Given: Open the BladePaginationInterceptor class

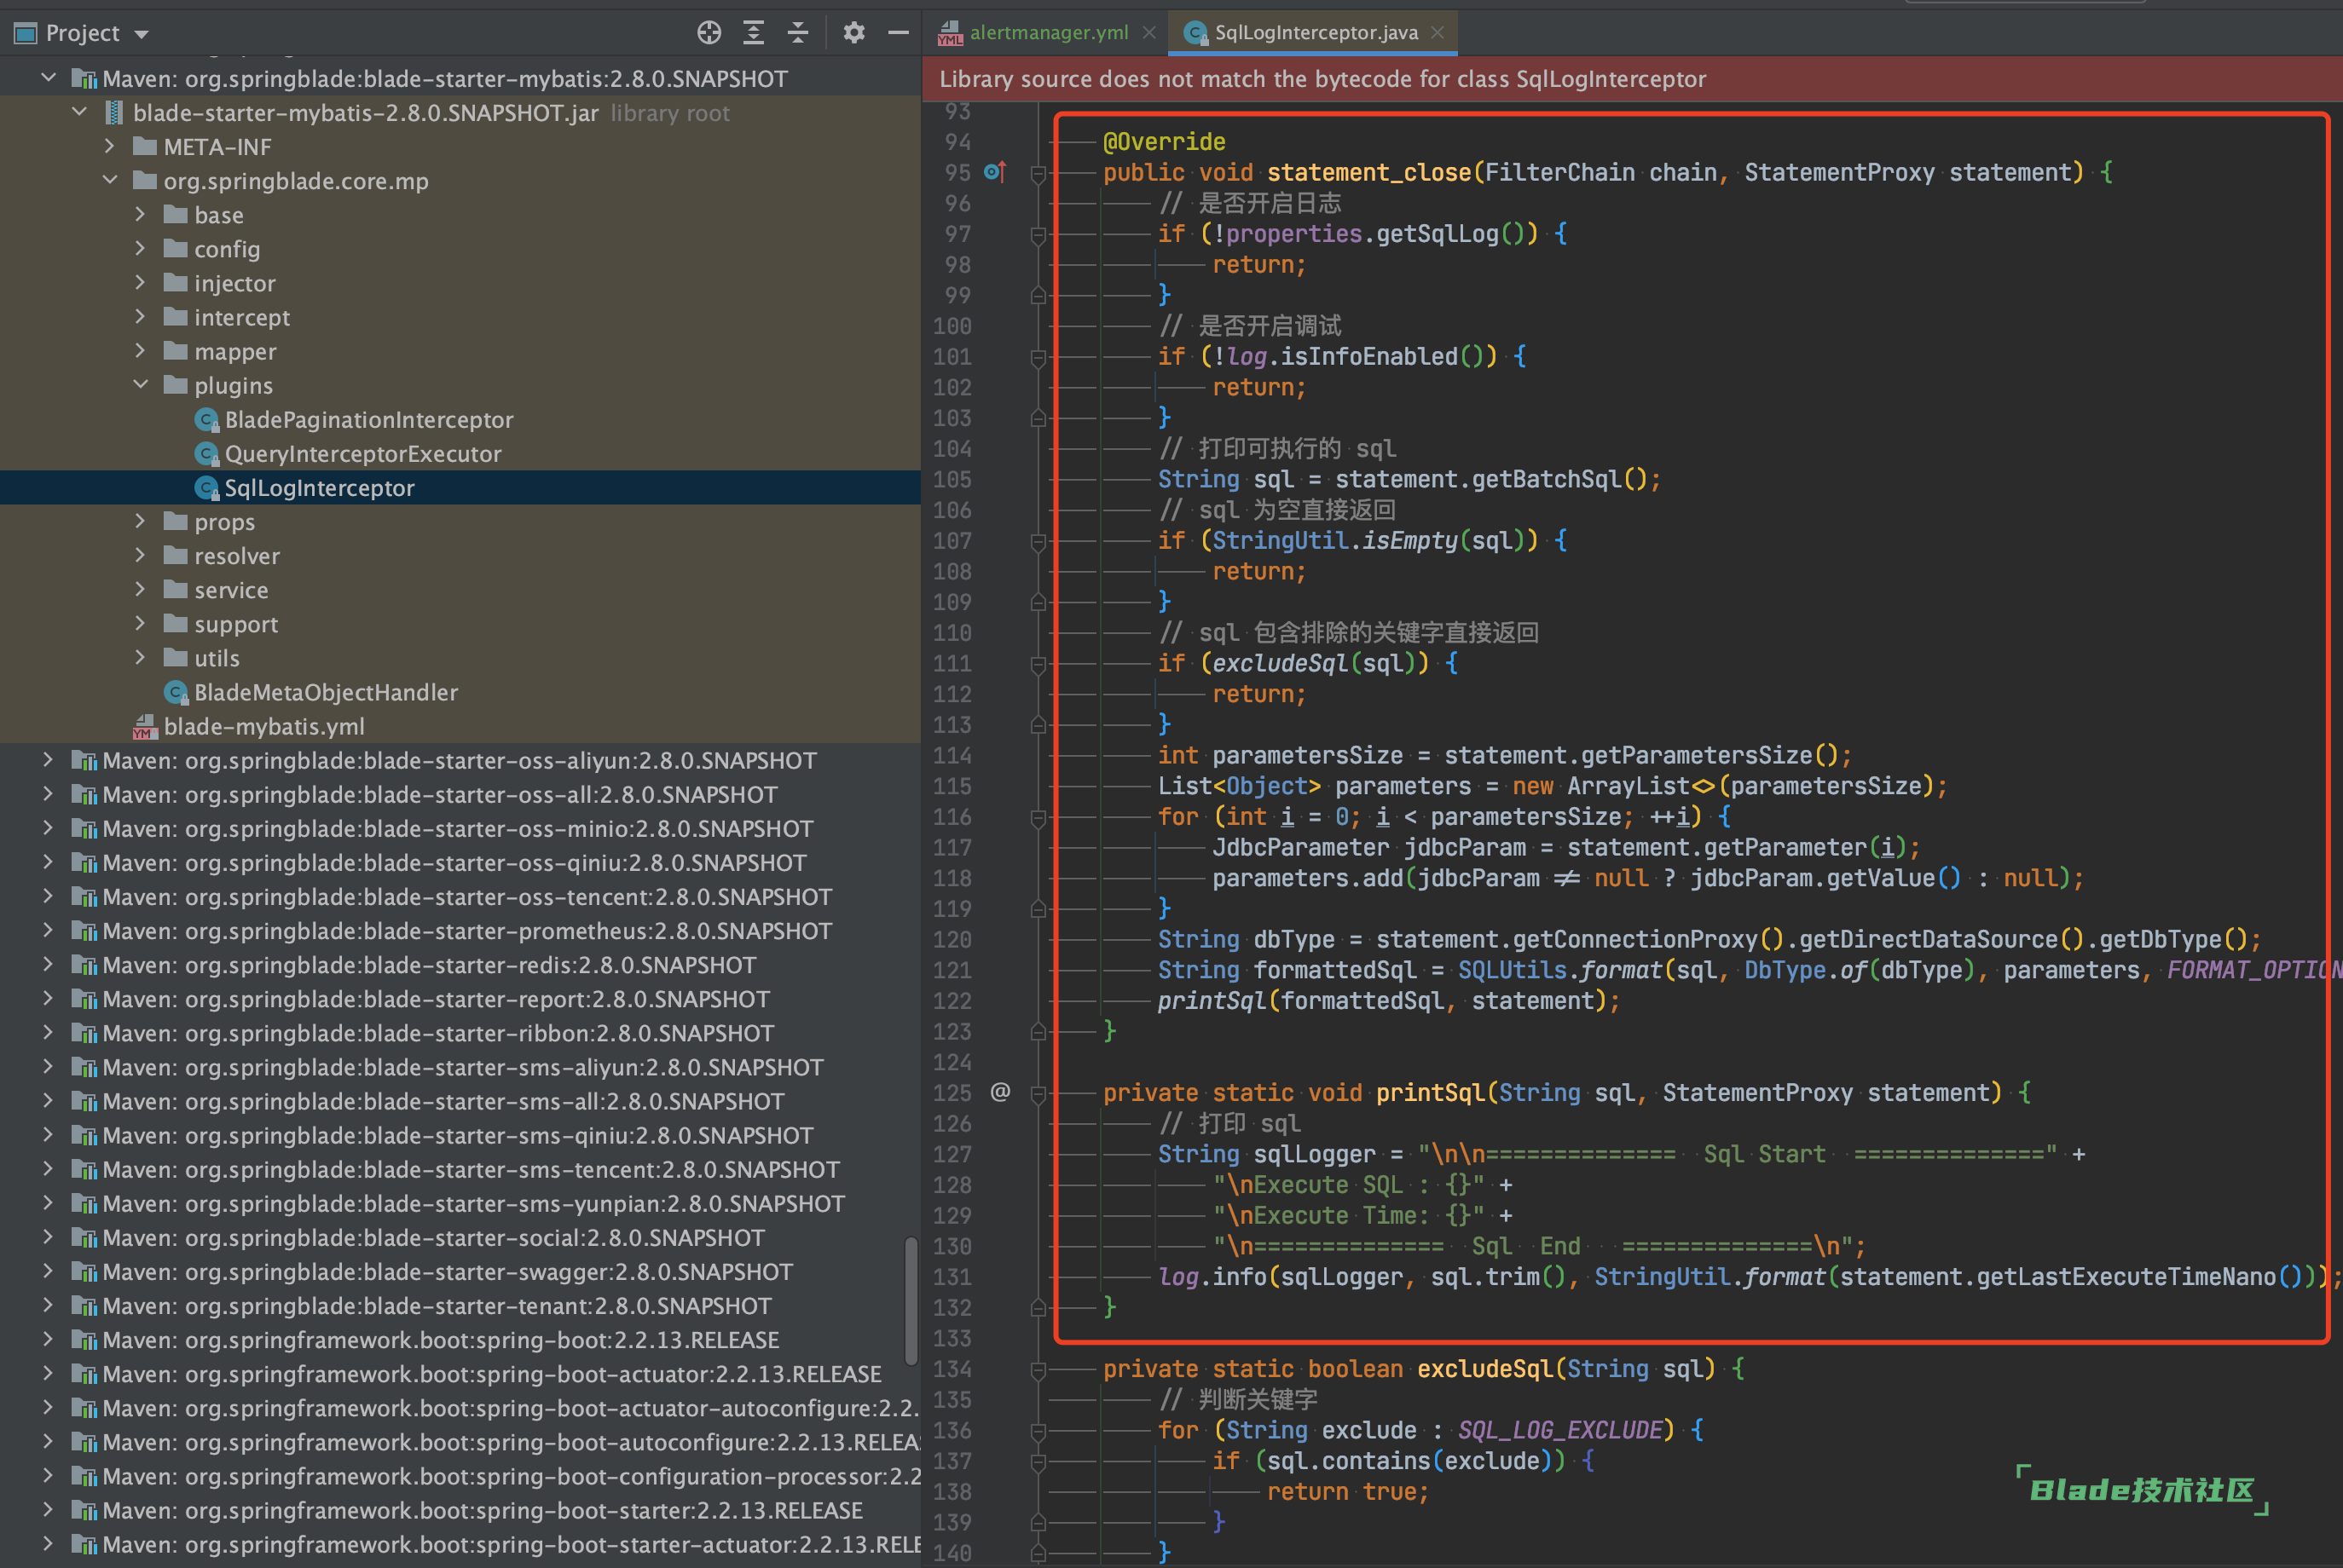Looking at the screenshot, I should (368, 420).
